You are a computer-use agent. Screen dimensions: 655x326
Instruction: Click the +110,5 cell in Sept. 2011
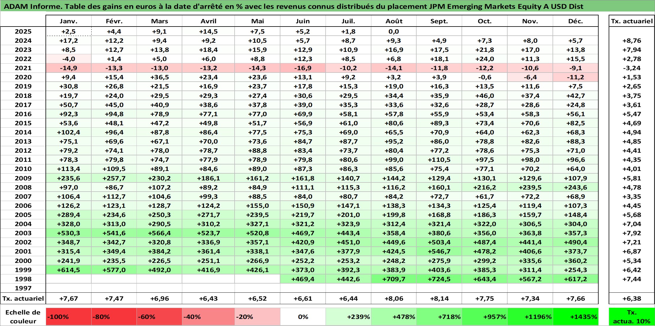[439, 160]
